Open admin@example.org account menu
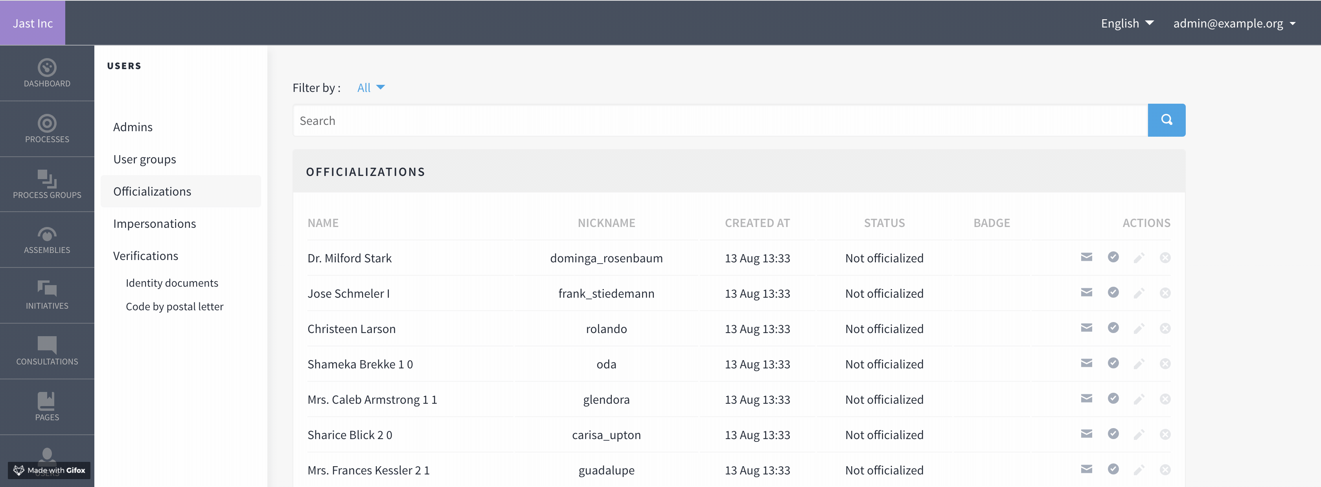Viewport: 1321px width, 487px height. pos(1234,24)
